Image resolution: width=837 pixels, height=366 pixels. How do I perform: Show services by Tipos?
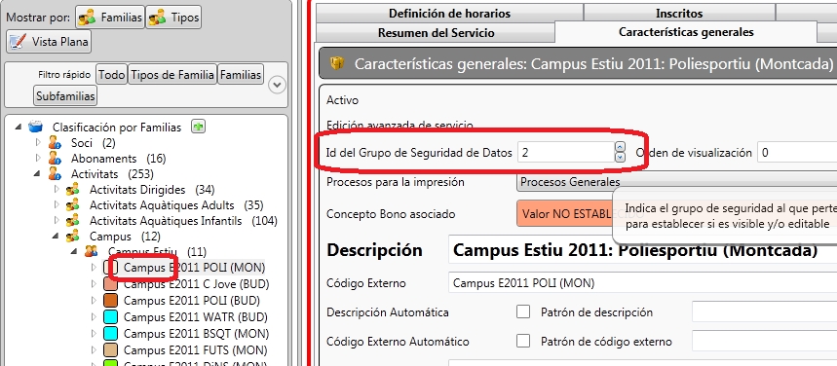click(x=172, y=18)
